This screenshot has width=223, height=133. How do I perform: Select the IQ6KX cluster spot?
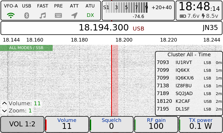click(189, 70)
